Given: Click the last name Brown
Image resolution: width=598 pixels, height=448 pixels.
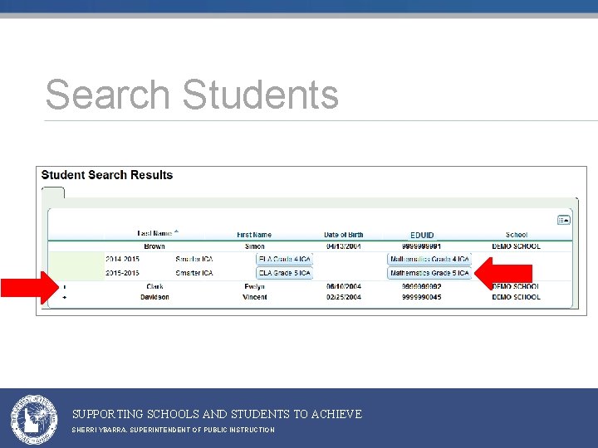Looking at the screenshot, I should point(154,246).
